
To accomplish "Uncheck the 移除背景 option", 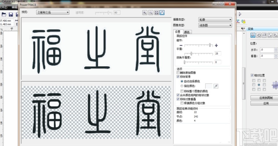I will [x=178, y=77].
